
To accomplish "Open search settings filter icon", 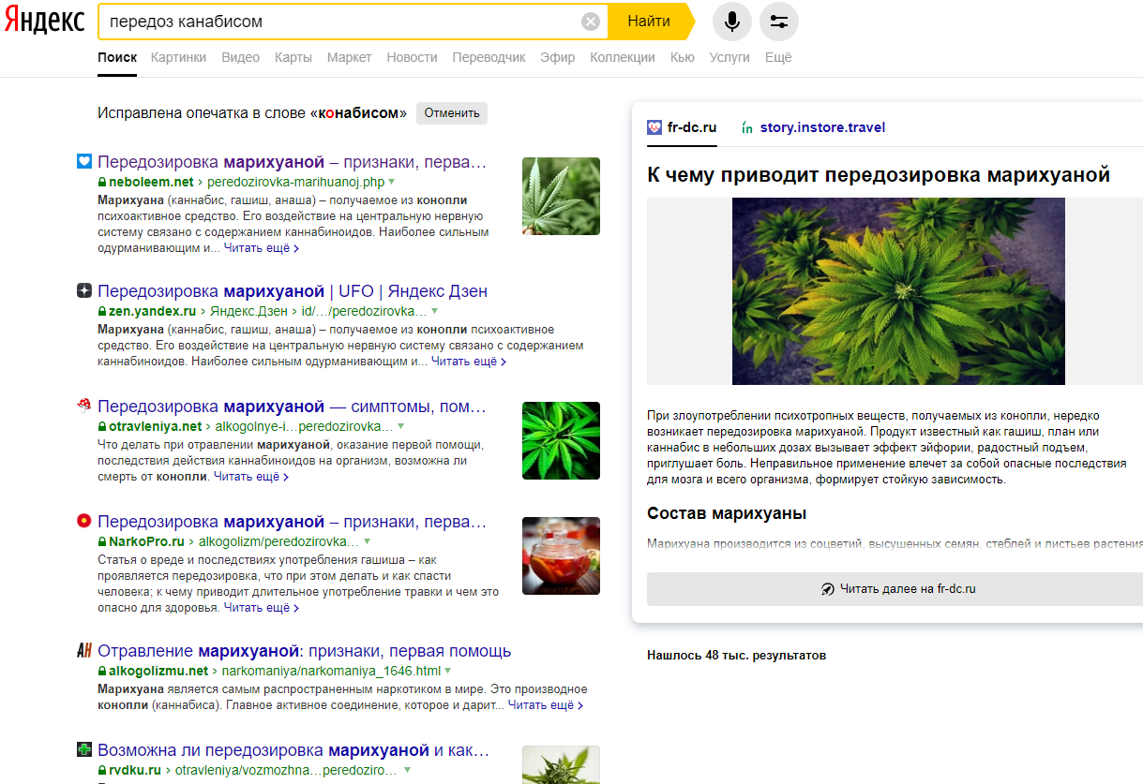I will click(x=779, y=22).
